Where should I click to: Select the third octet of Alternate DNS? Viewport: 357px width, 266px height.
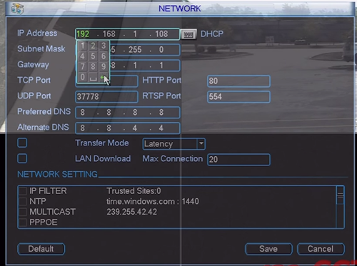click(135, 128)
